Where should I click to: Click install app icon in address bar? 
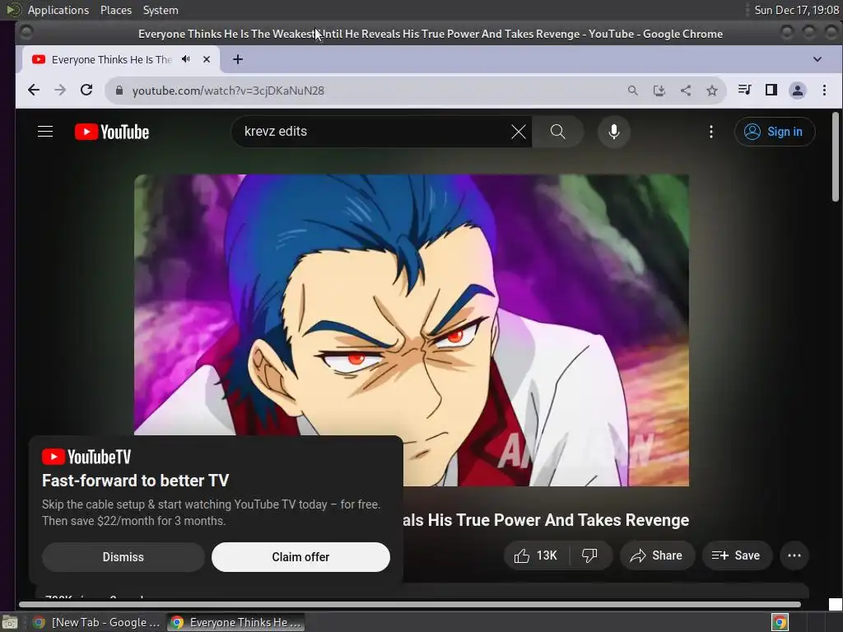(x=659, y=91)
